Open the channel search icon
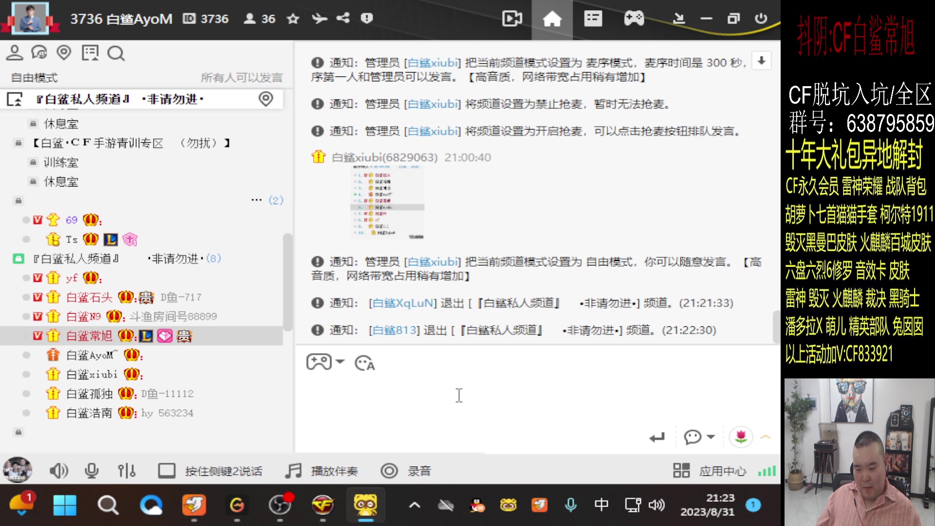The height and width of the screenshot is (526, 935). tap(116, 54)
